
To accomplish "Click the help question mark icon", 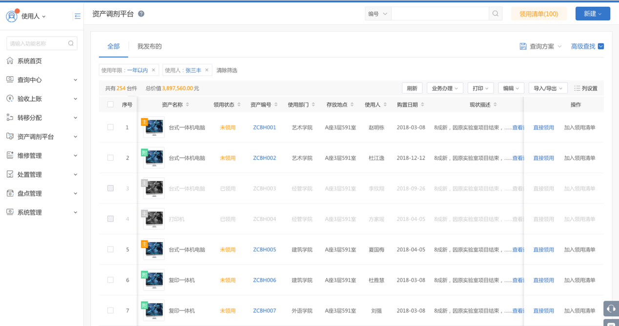I will pos(141,14).
